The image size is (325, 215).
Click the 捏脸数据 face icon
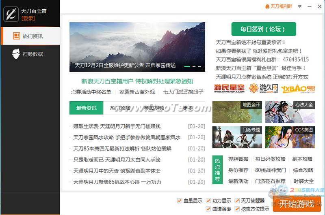click(x=16, y=54)
